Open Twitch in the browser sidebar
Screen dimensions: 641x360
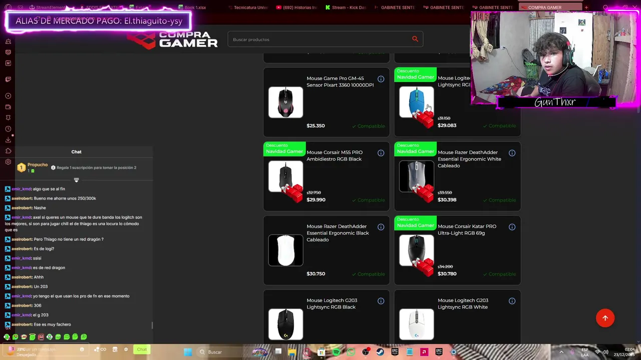(8, 79)
